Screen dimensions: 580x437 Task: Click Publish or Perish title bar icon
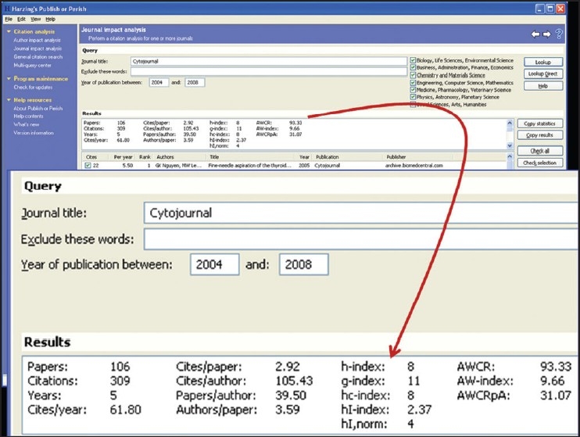(x=7, y=9)
